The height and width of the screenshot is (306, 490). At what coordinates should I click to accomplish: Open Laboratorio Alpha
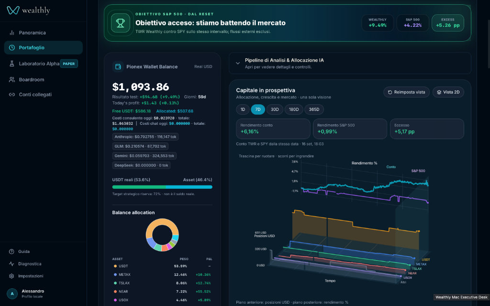43,64
